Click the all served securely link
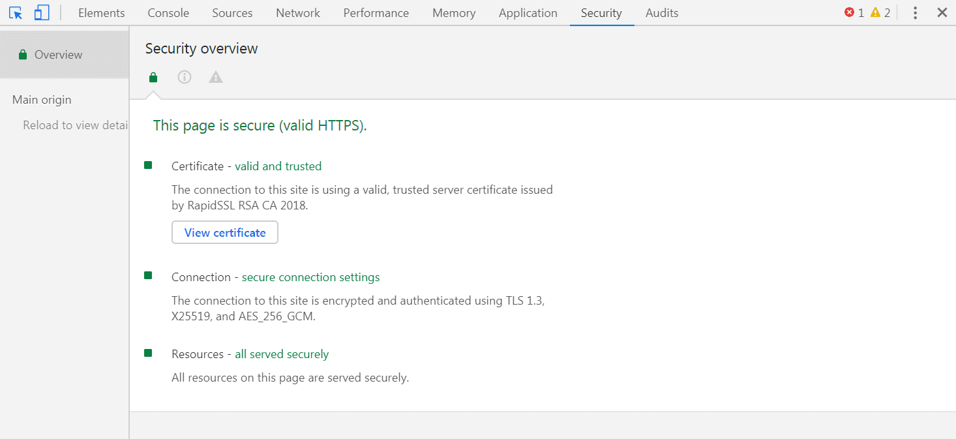This screenshot has width=956, height=439. (x=282, y=354)
